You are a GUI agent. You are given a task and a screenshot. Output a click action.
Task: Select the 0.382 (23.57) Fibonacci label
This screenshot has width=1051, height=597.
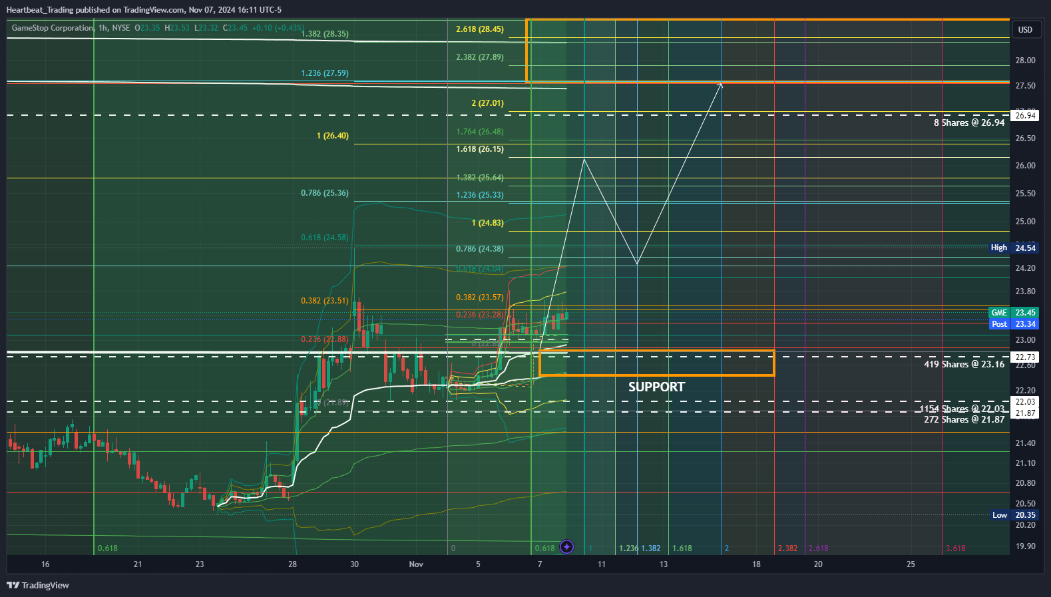(480, 298)
